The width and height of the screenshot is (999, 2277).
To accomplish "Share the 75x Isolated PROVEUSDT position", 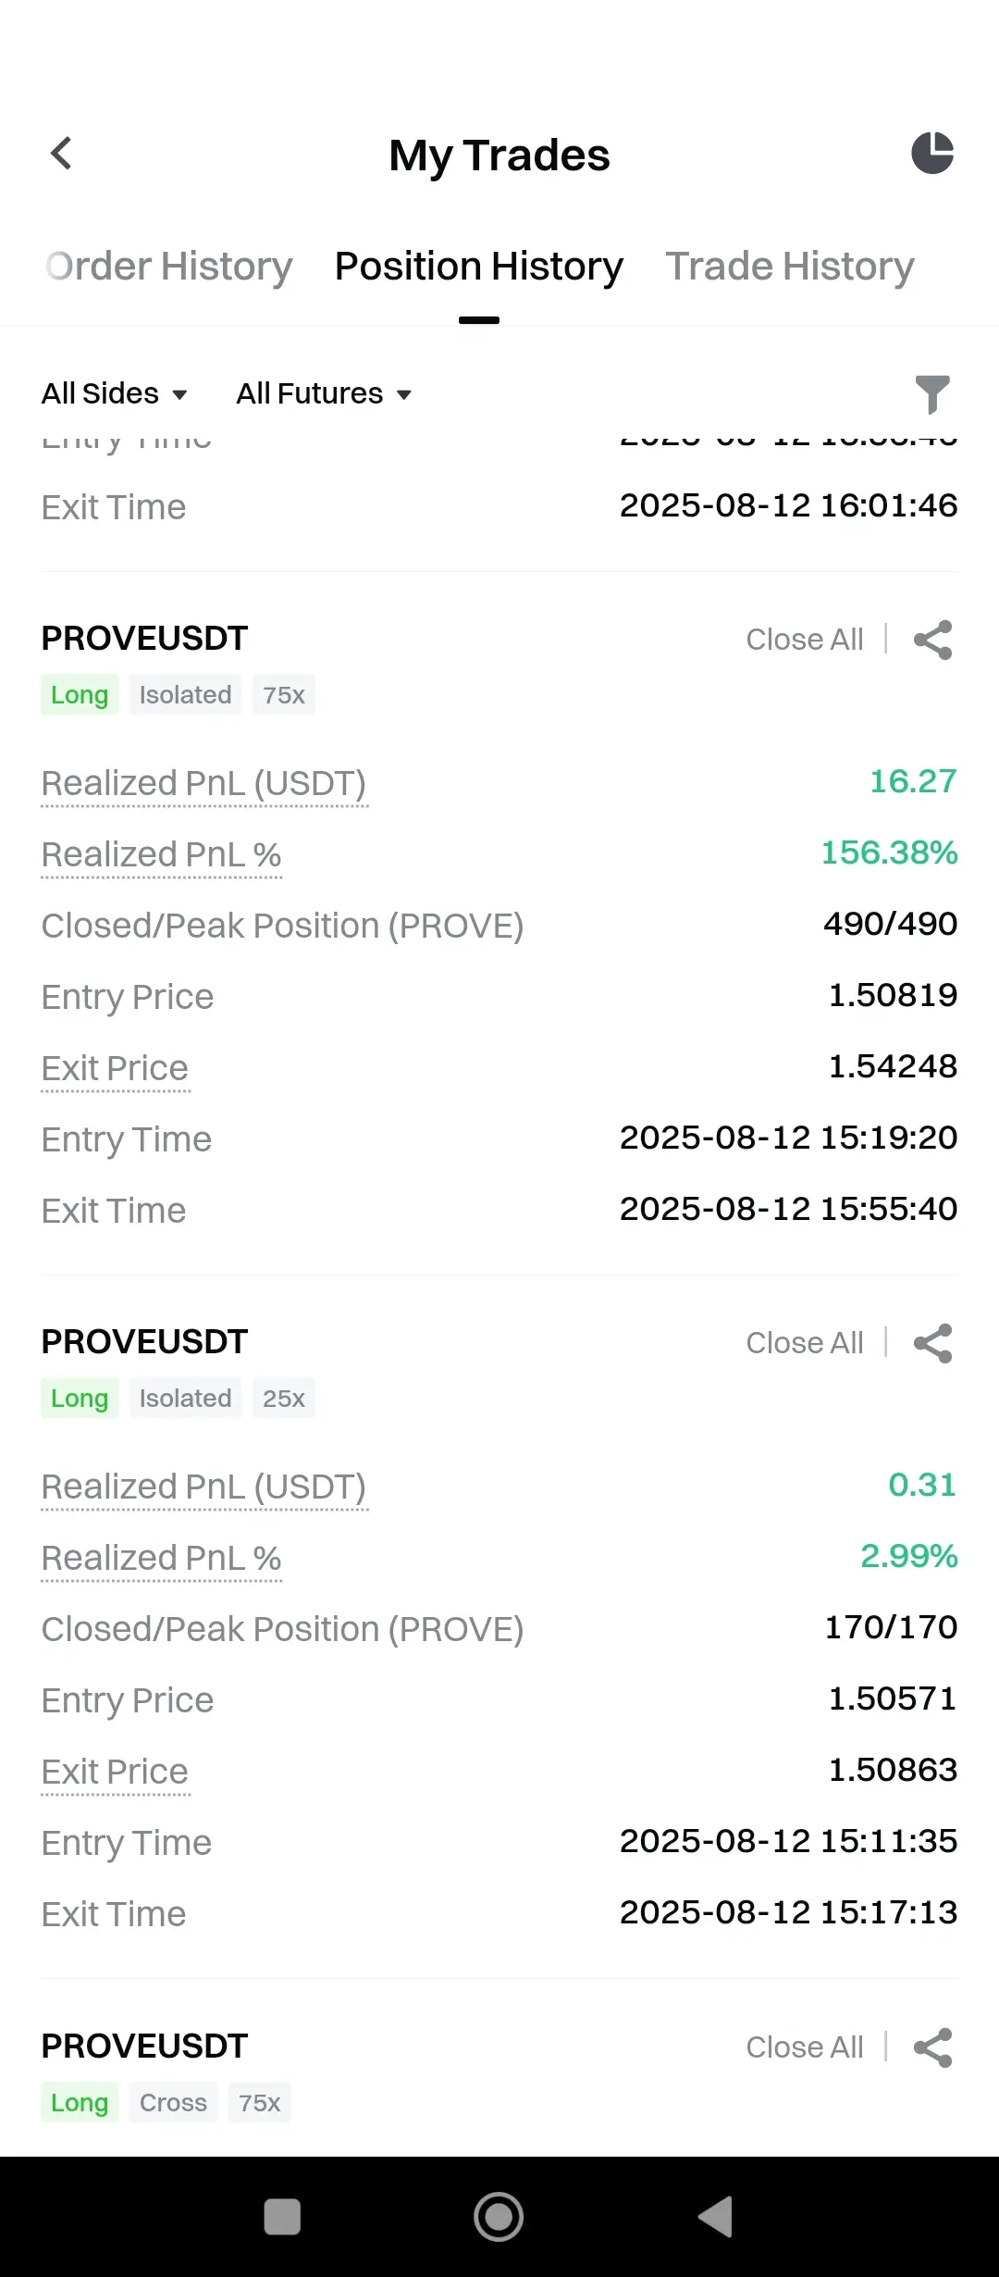I will [932, 640].
